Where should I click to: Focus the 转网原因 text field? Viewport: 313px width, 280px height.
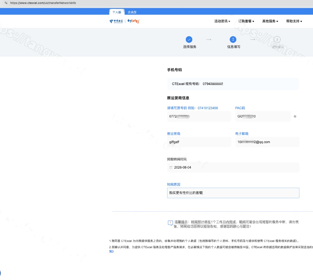pos(233,193)
